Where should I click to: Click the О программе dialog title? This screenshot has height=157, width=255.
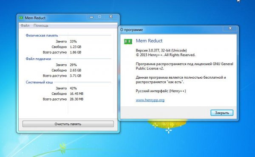pyautogui.click(x=132, y=30)
